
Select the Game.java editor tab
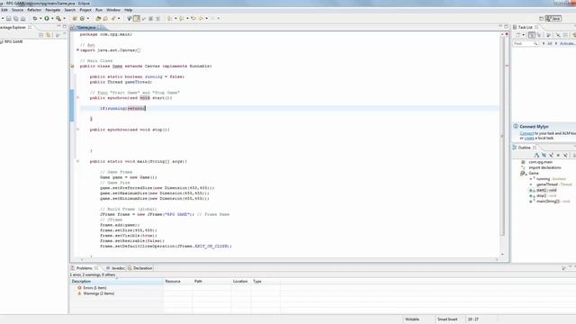86,28
